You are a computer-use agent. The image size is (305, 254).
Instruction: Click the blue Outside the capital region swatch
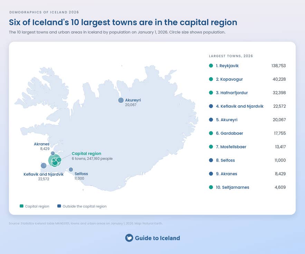pos(59,206)
